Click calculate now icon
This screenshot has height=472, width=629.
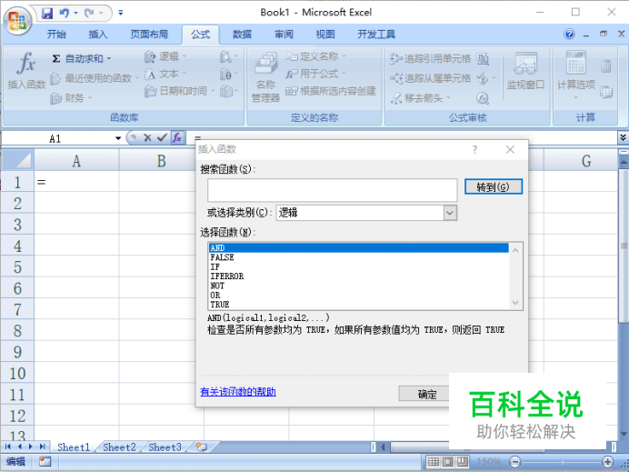coord(606,66)
